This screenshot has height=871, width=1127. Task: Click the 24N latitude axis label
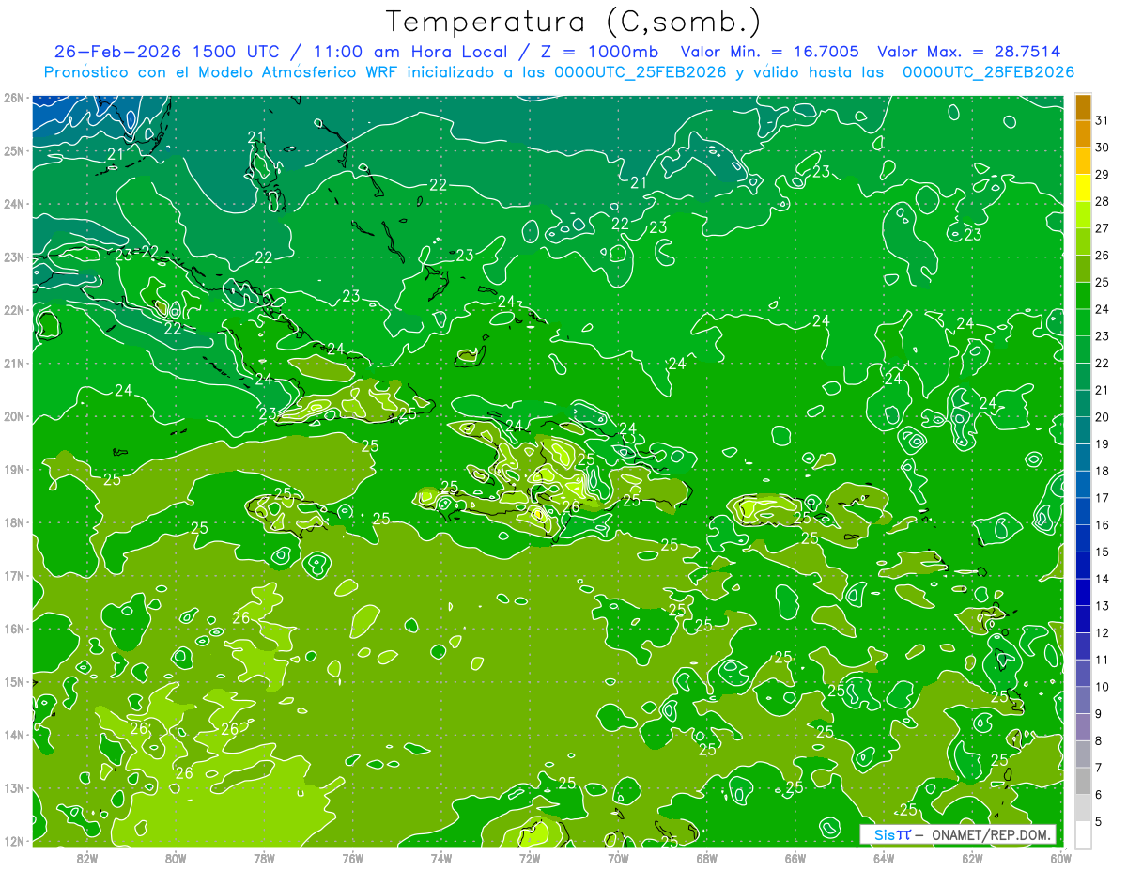pos(13,204)
